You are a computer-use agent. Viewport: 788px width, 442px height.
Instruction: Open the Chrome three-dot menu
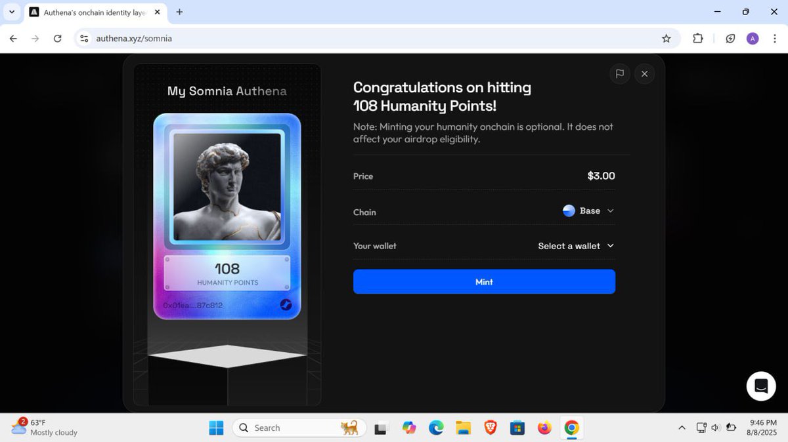pyautogui.click(x=775, y=39)
